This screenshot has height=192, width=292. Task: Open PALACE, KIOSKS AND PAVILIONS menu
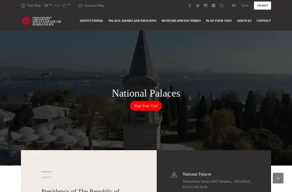[132, 20]
